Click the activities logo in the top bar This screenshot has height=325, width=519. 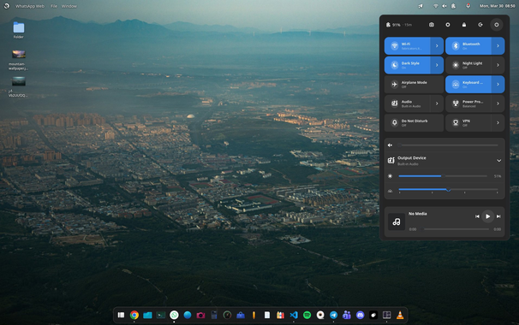7,6
